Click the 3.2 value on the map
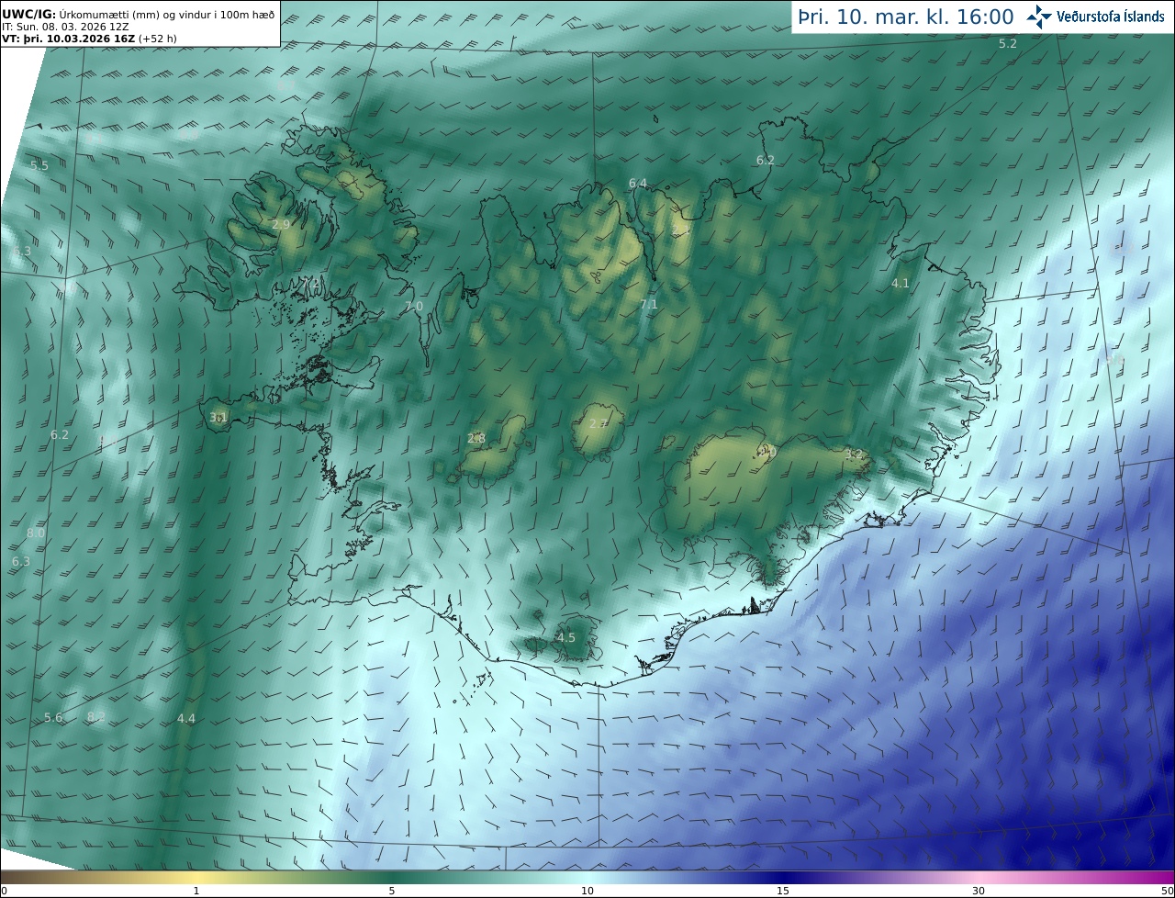This screenshot has width=1175, height=898. (x=854, y=454)
